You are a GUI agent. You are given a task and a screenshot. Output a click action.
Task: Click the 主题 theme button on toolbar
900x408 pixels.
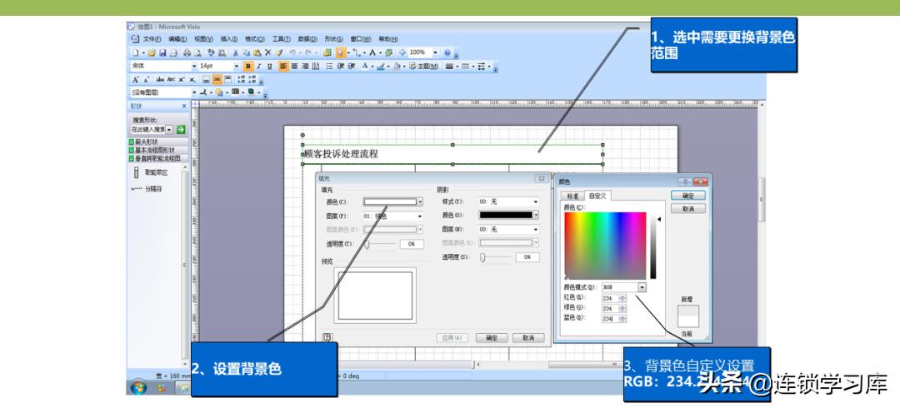pos(423,66)
